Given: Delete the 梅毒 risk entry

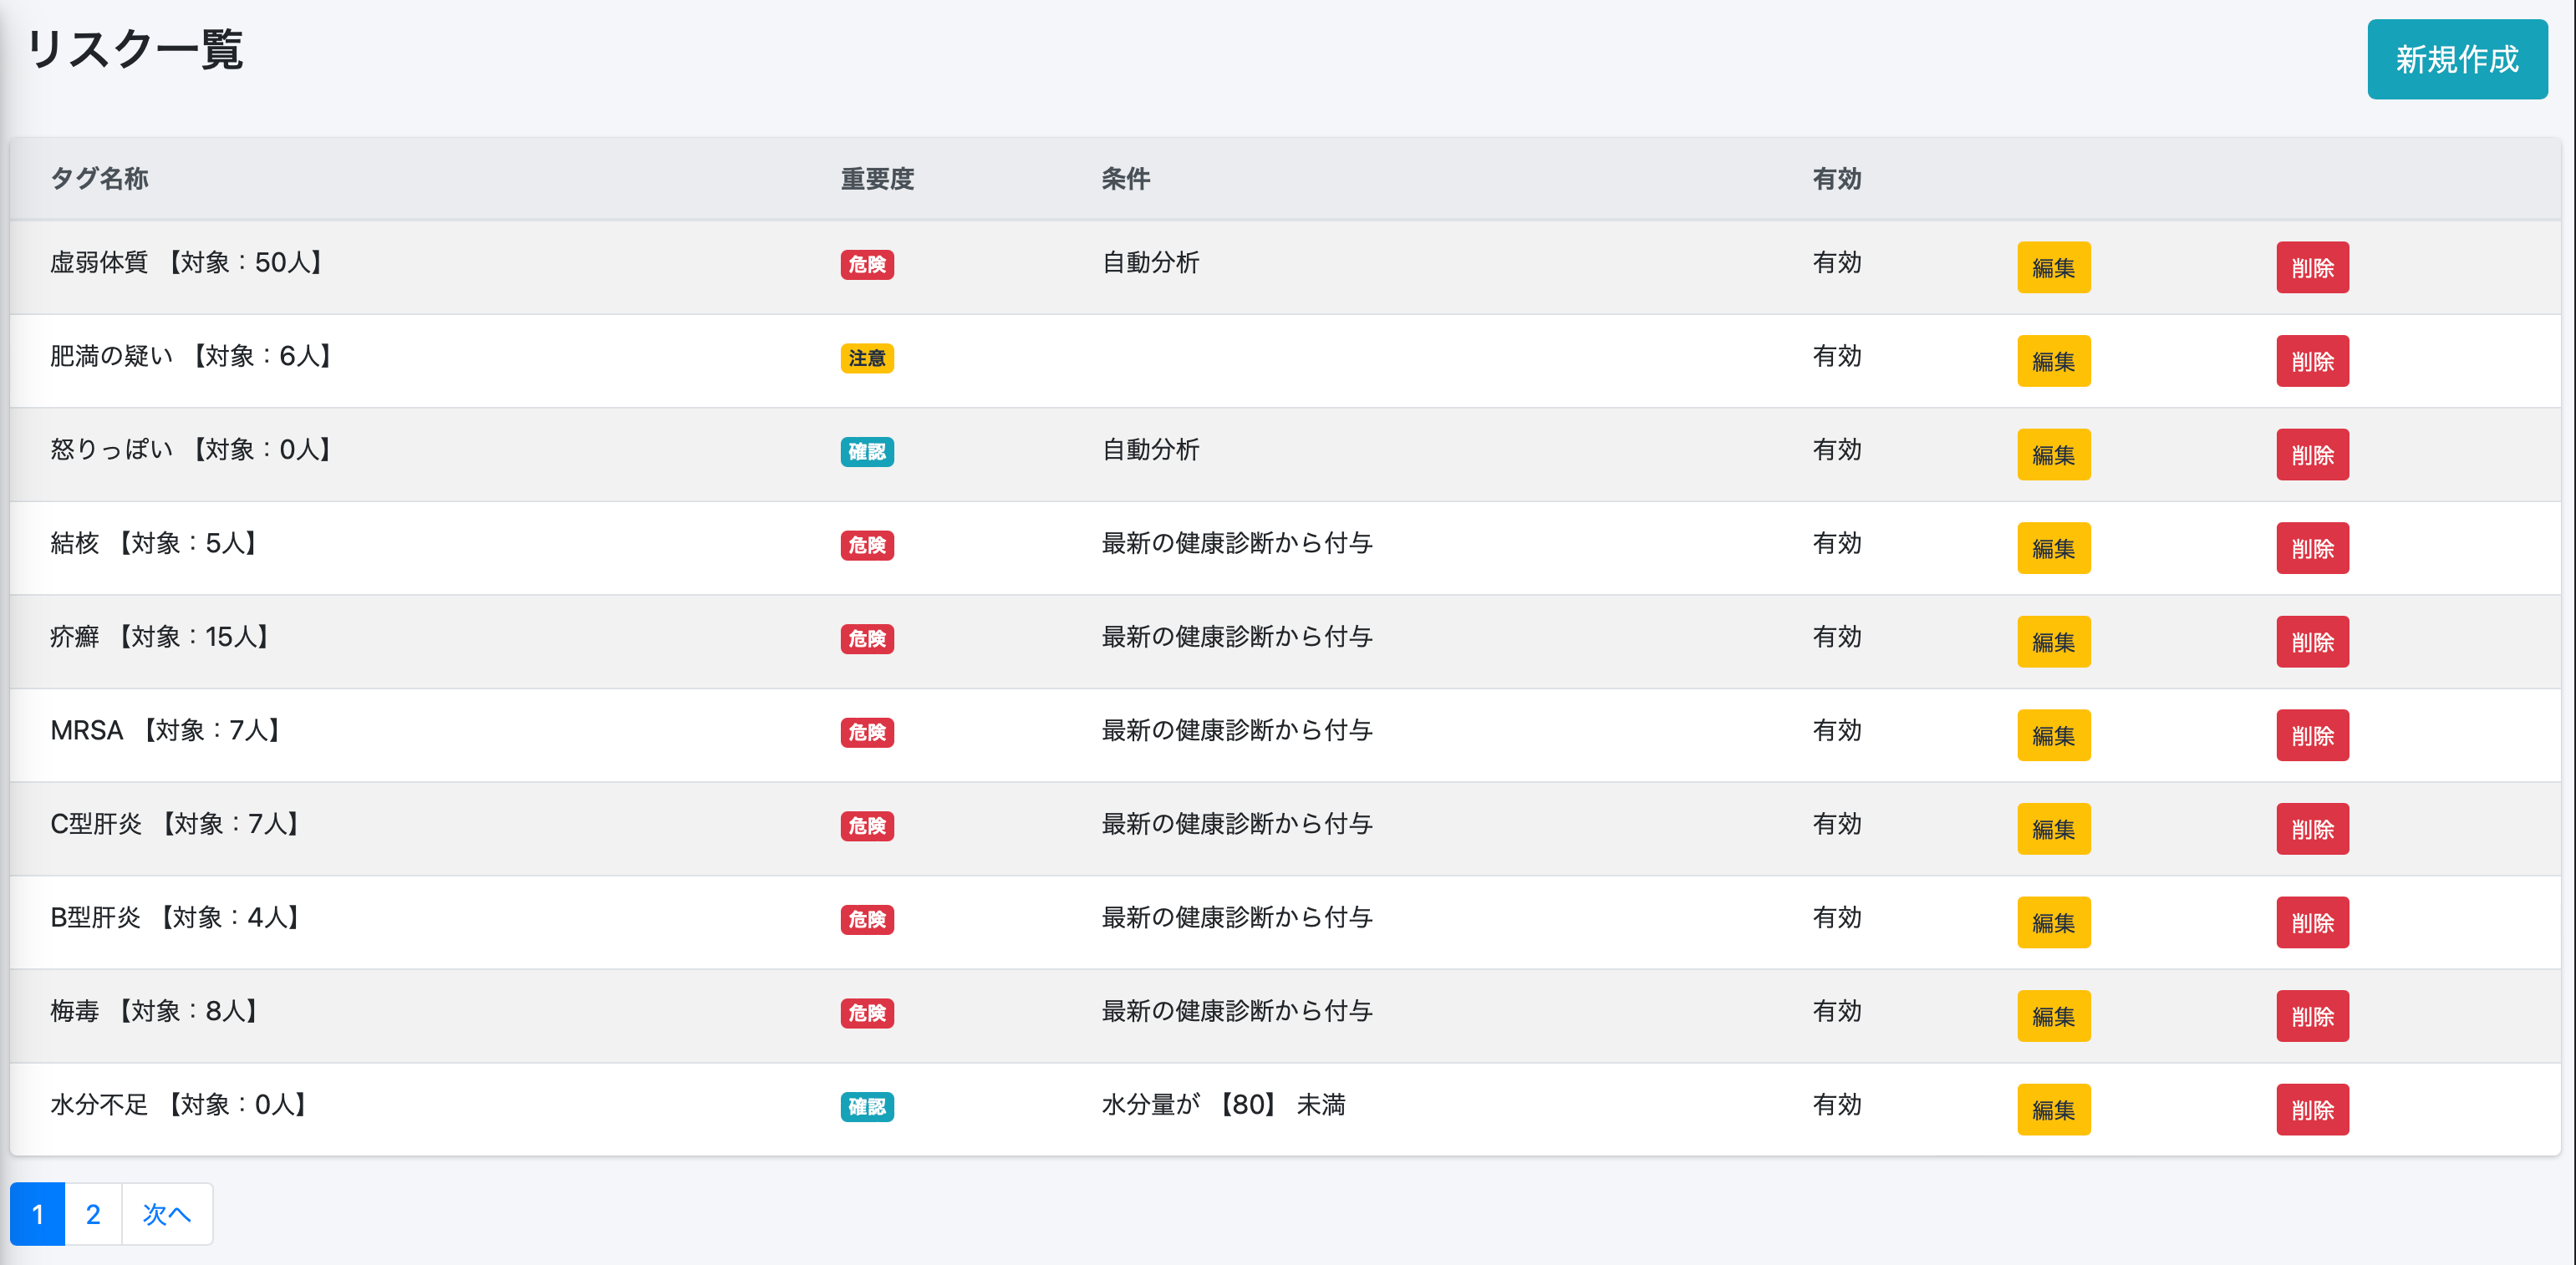Looking at the screenshot, I should point(2312,1016).
